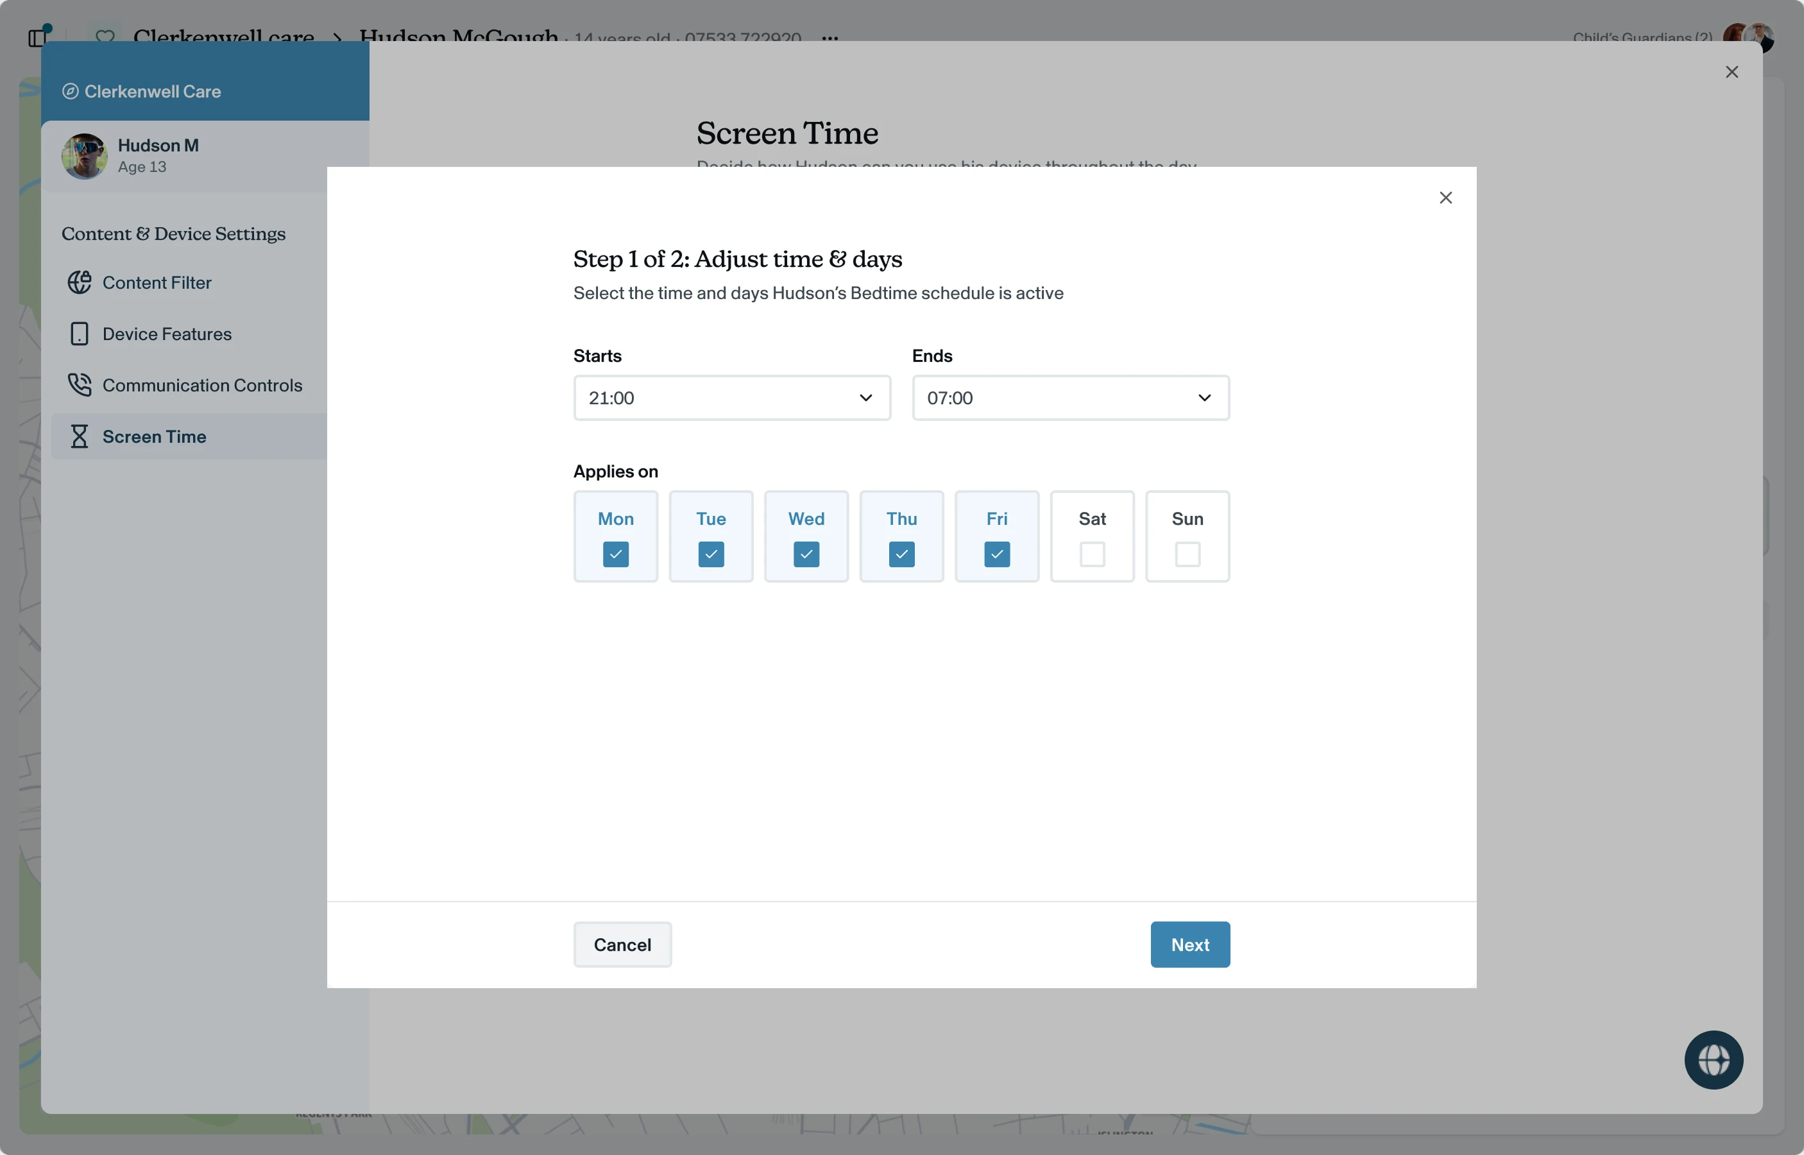
Task: Proceed with the Next button
Action: tap(1190, 945)
